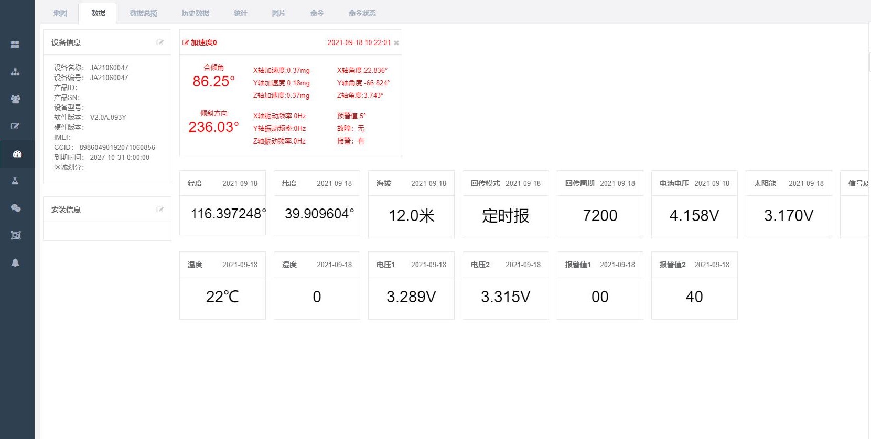
Task: Click the gauge monitoring icon in sidebar
Action: tap(17, 154)
